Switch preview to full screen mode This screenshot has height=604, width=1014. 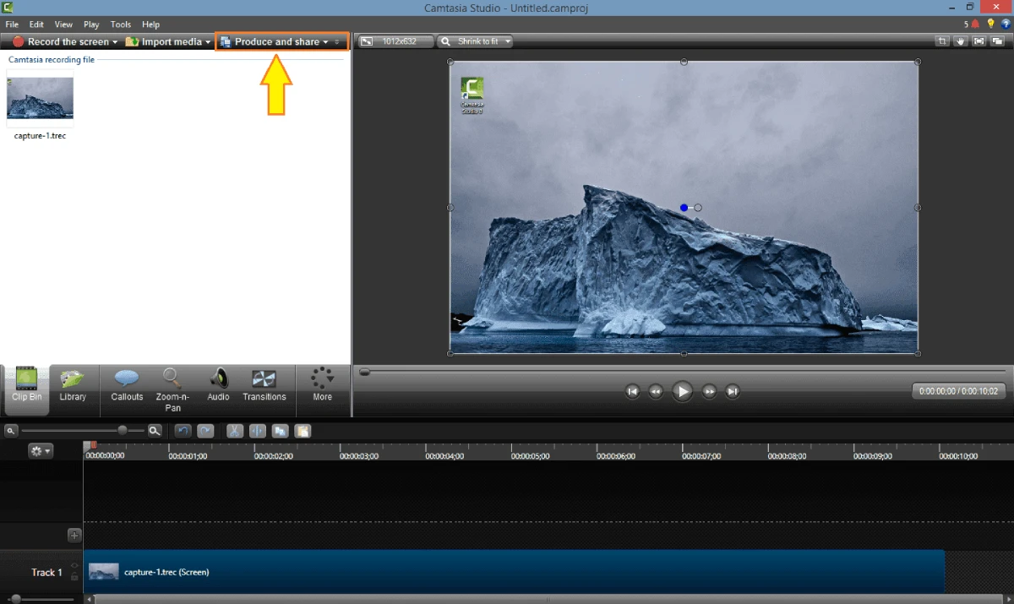979,41
